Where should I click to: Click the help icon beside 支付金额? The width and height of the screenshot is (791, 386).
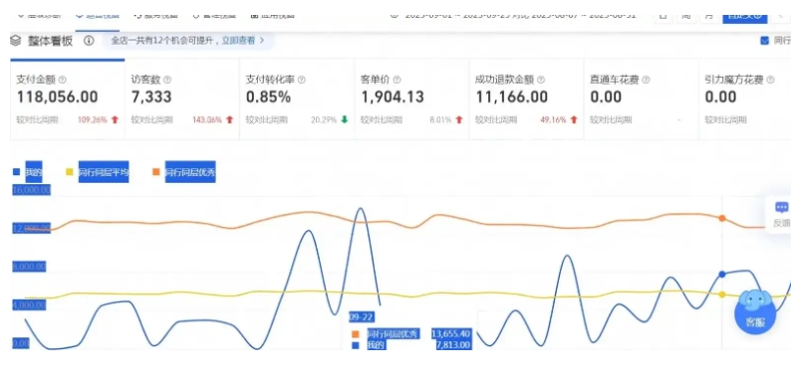coord(62,80)
